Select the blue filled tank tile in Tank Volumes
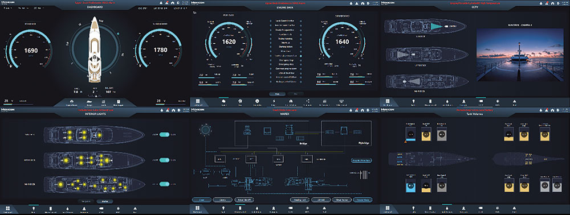The width and height of the screenshot is (570, 215). [410, 186]
